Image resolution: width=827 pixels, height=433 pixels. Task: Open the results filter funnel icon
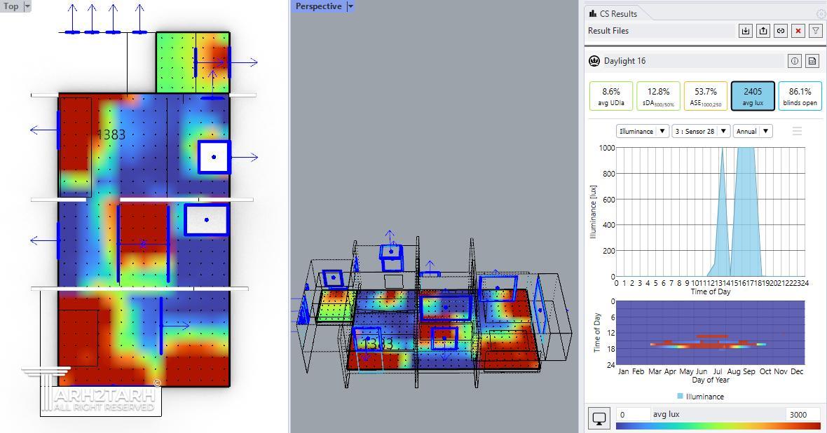[x=815, y=31]
